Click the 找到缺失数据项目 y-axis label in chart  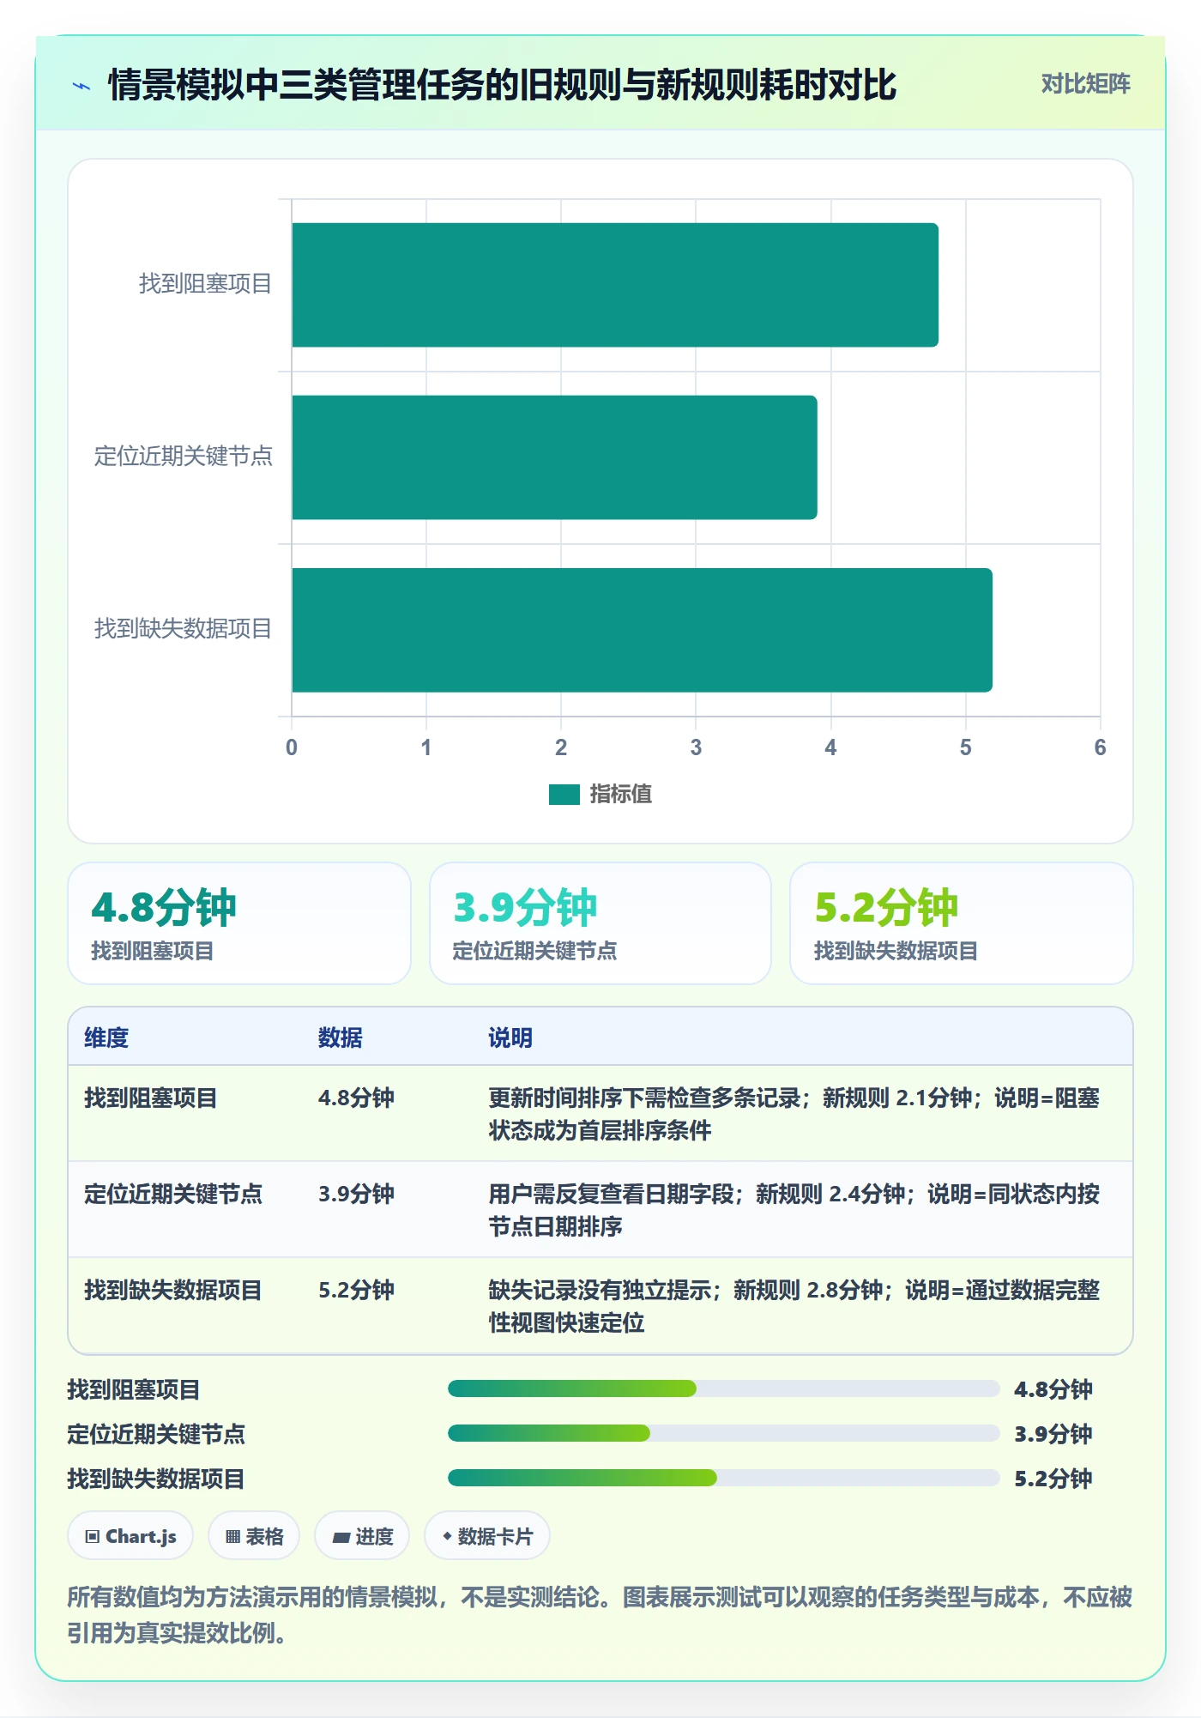184,629
